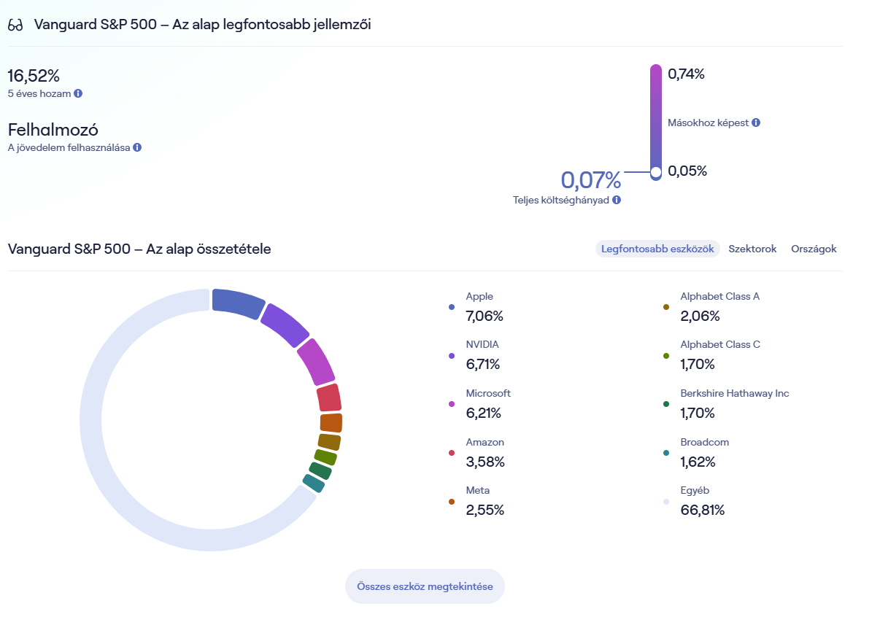
Task: Click info icon next to Teljes költséghányad
Action: 617,200
